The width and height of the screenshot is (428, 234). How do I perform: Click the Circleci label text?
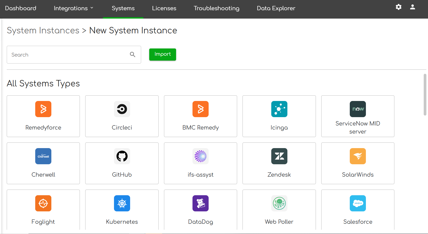(122, 128)
